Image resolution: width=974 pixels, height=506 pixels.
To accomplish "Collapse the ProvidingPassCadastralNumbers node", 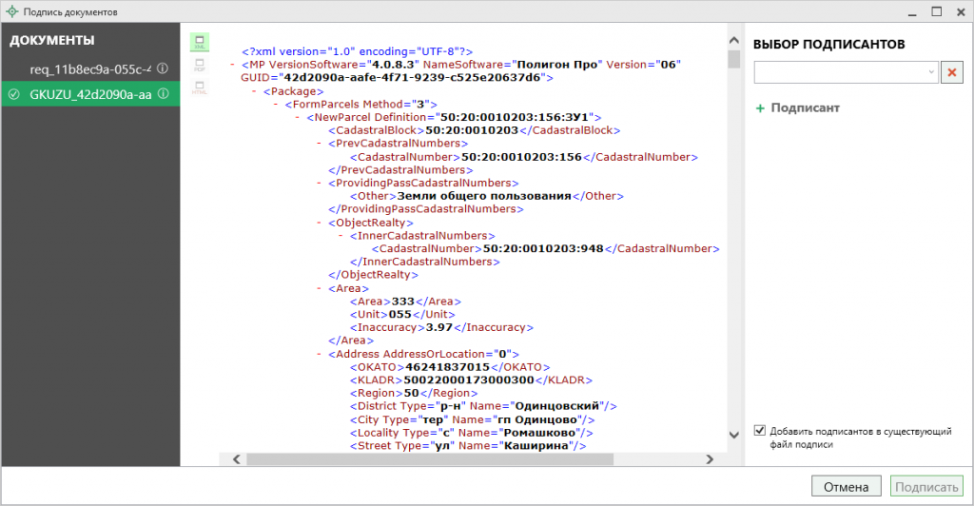I will click(x=320, y=184).
